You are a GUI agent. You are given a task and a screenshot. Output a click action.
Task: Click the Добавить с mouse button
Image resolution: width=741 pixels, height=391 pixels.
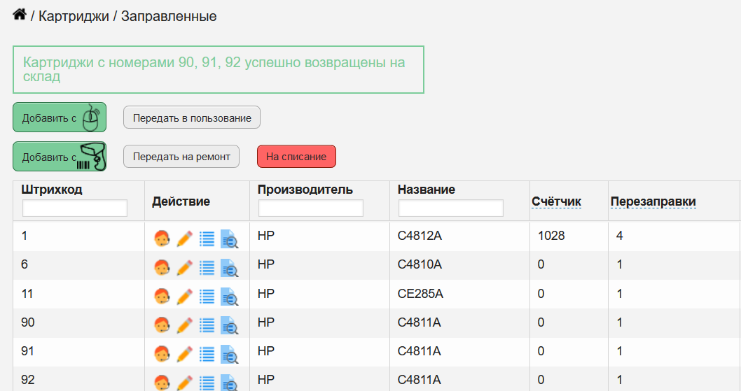click(60, 118)
